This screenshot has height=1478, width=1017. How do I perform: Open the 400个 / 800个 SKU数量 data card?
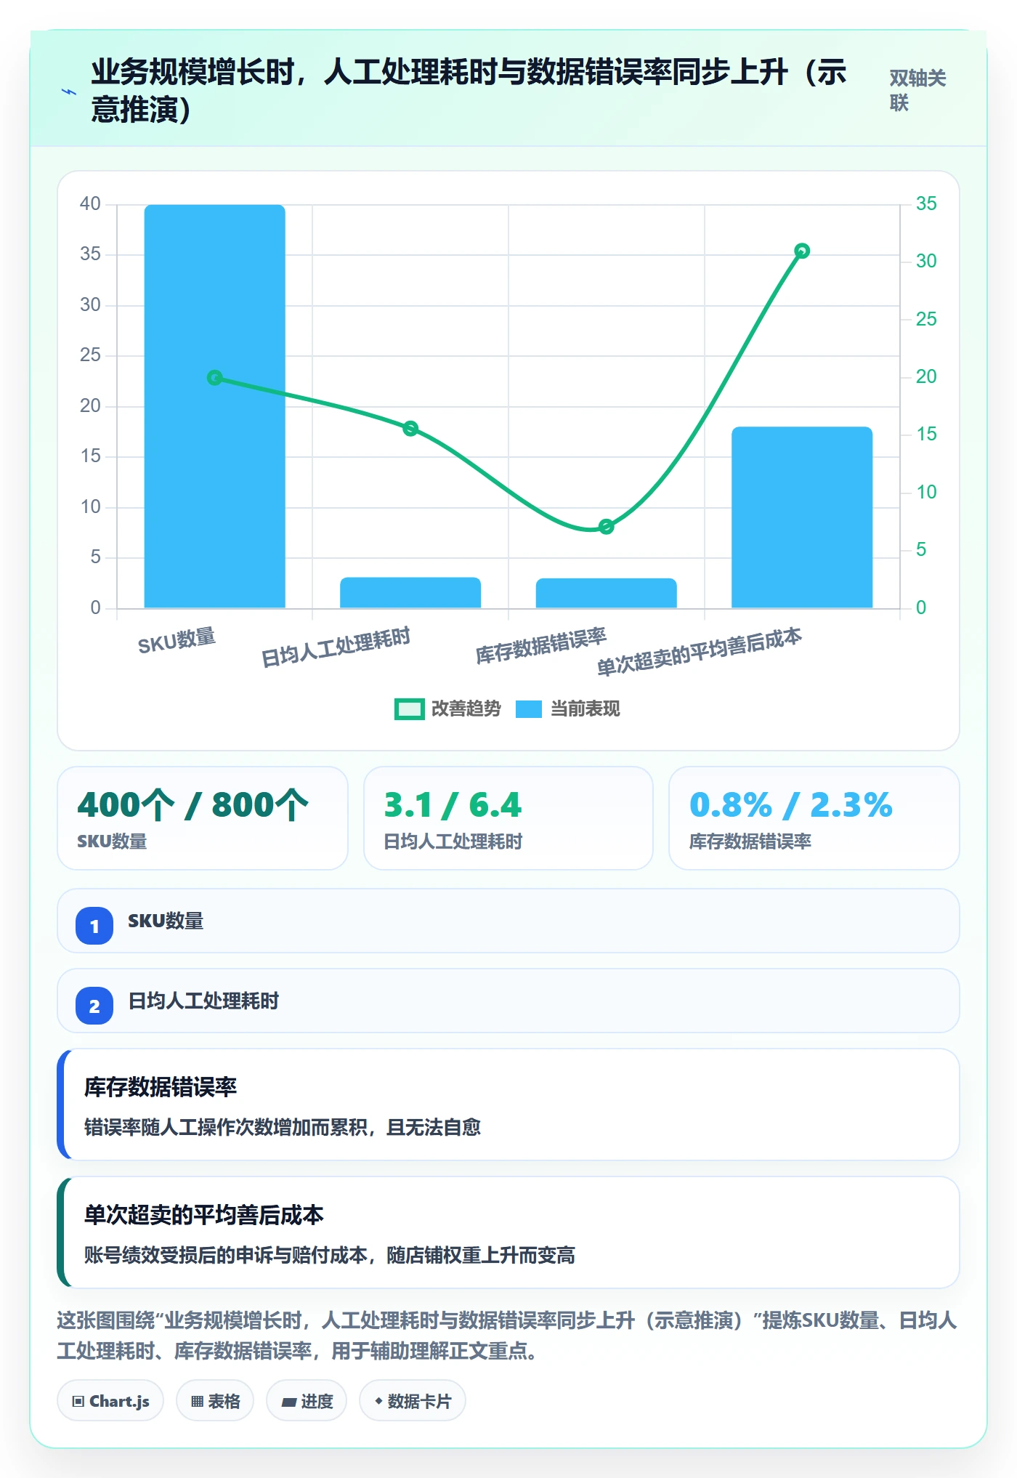coord(203,818)
